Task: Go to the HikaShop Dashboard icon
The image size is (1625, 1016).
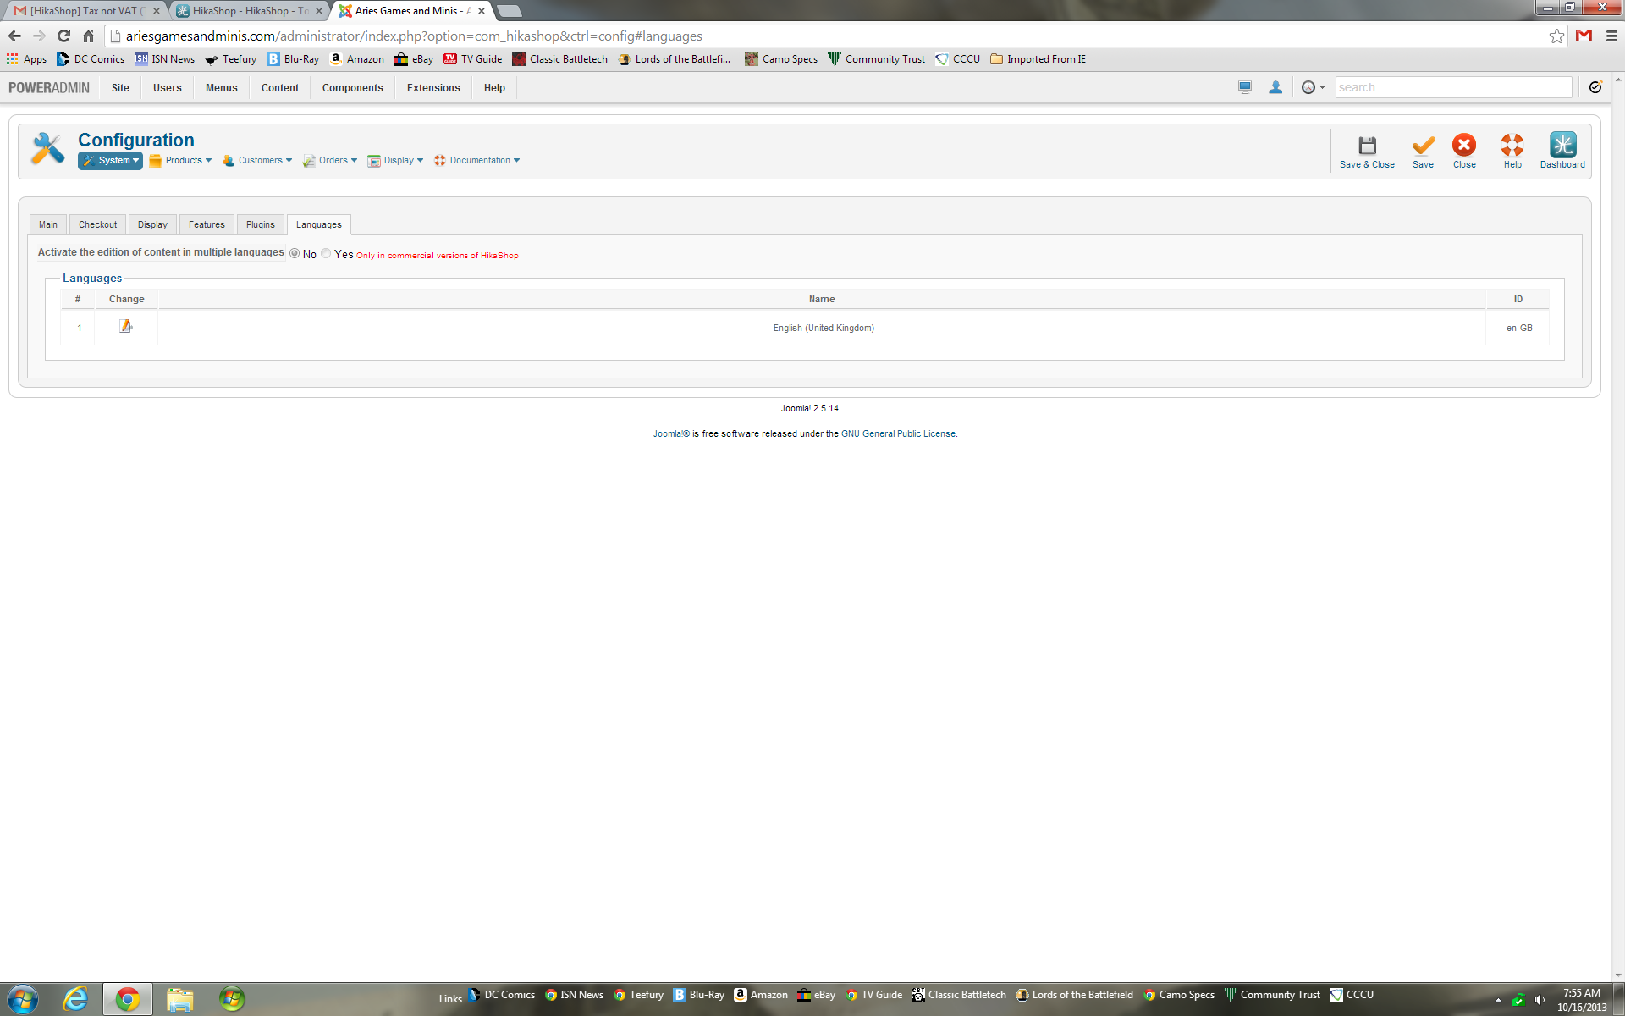Action: click(x=1562, y=146)
